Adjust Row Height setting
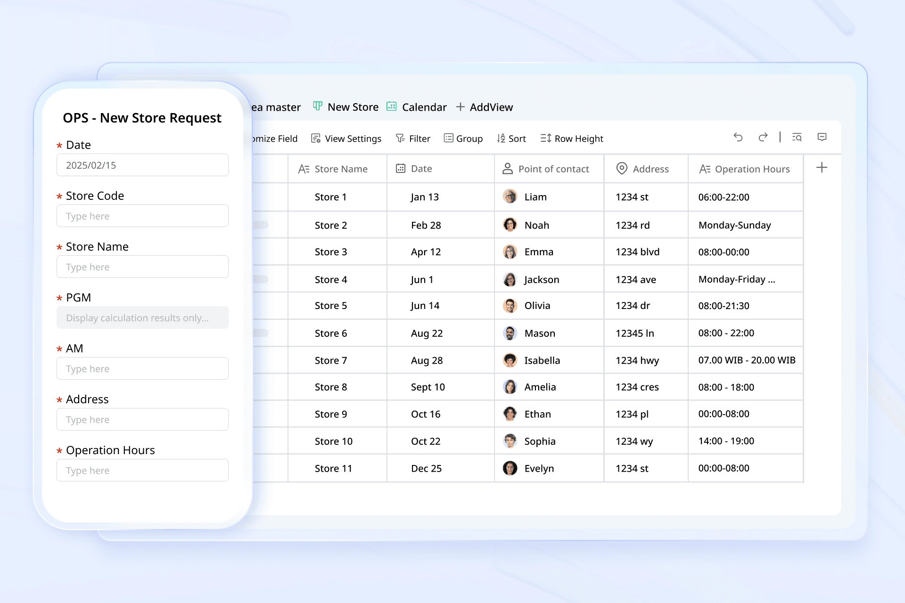 click(x=572, y=139)
